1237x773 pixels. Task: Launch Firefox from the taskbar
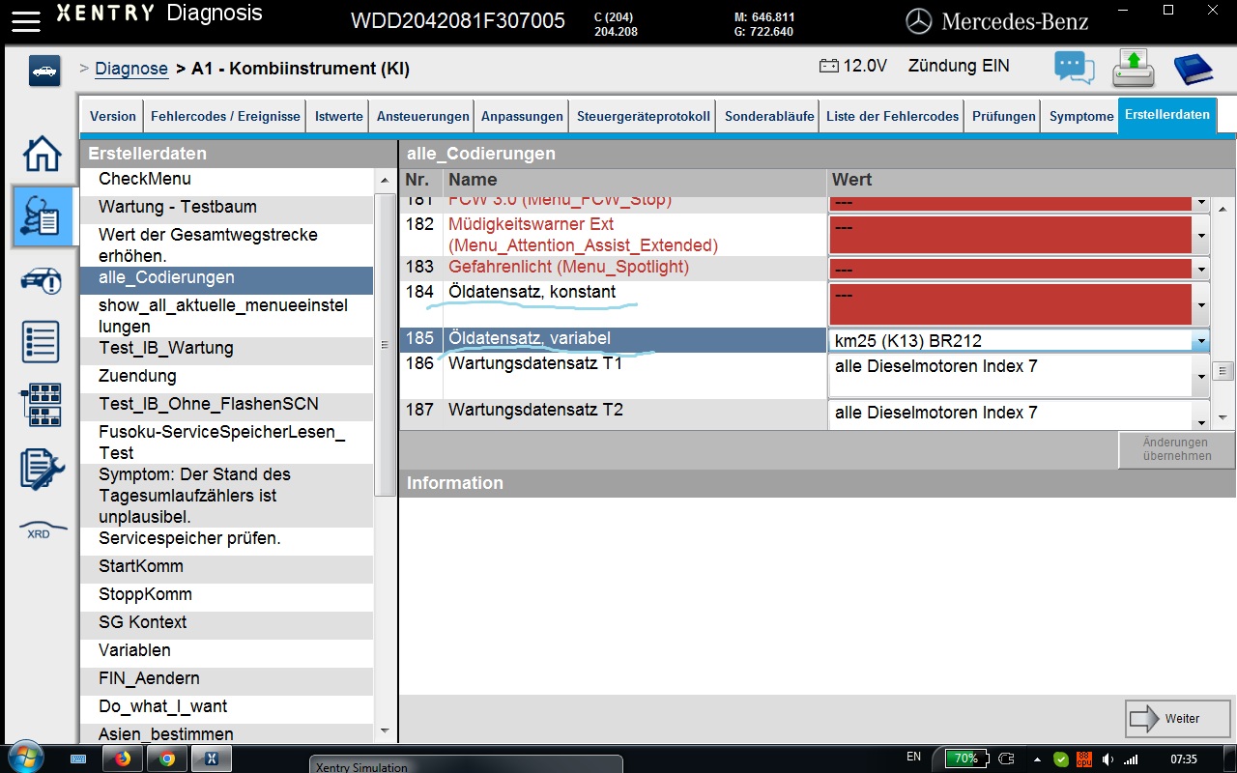(x=122, y=759)
